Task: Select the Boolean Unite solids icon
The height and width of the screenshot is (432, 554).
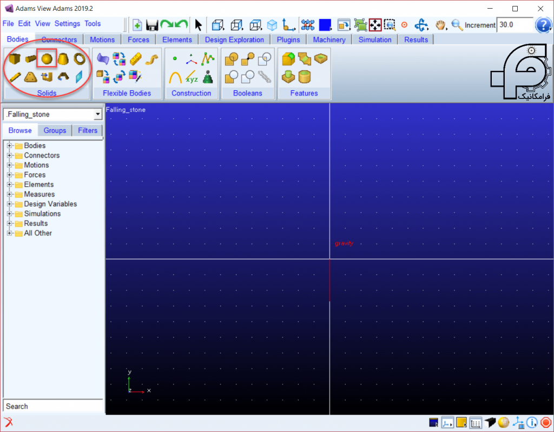Action: (x=232, y=58)
